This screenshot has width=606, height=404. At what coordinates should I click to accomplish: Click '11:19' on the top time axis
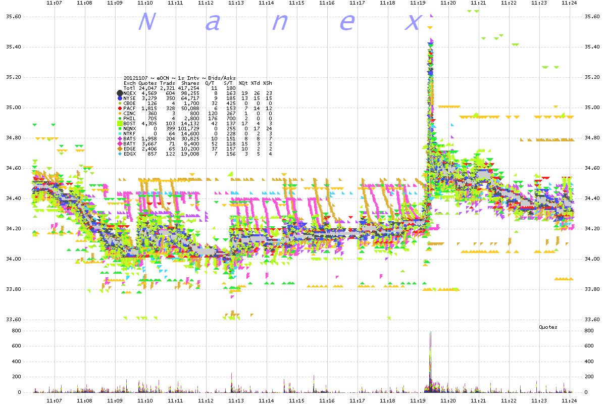(418, 3)
